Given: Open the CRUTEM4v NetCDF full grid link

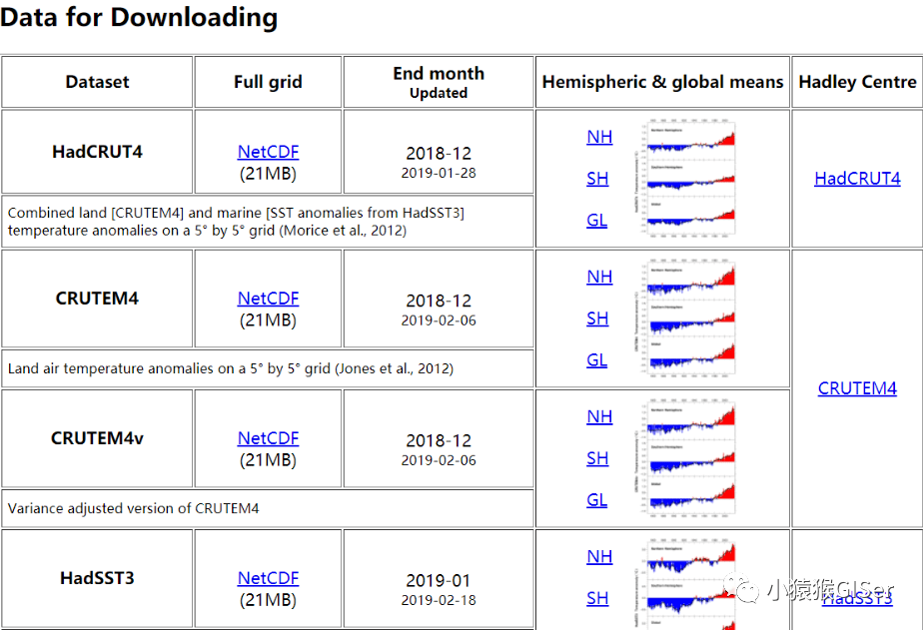Looking at the screenshot, I should point(268,438).
